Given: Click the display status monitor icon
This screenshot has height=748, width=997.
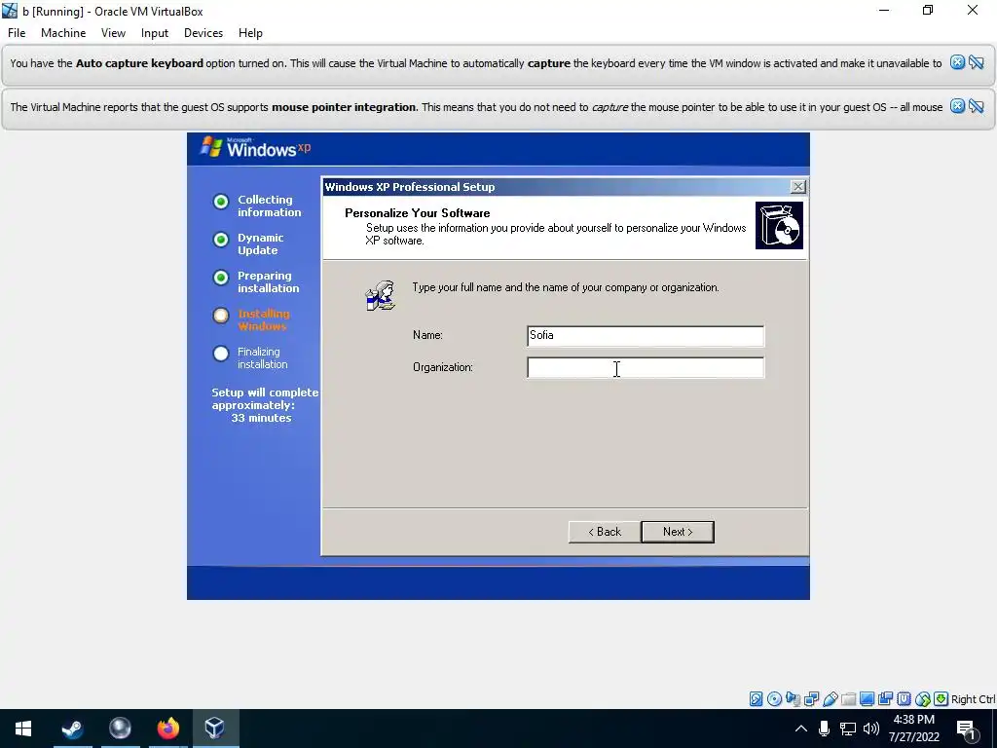Looking at the screenshot, I should 867,699.
